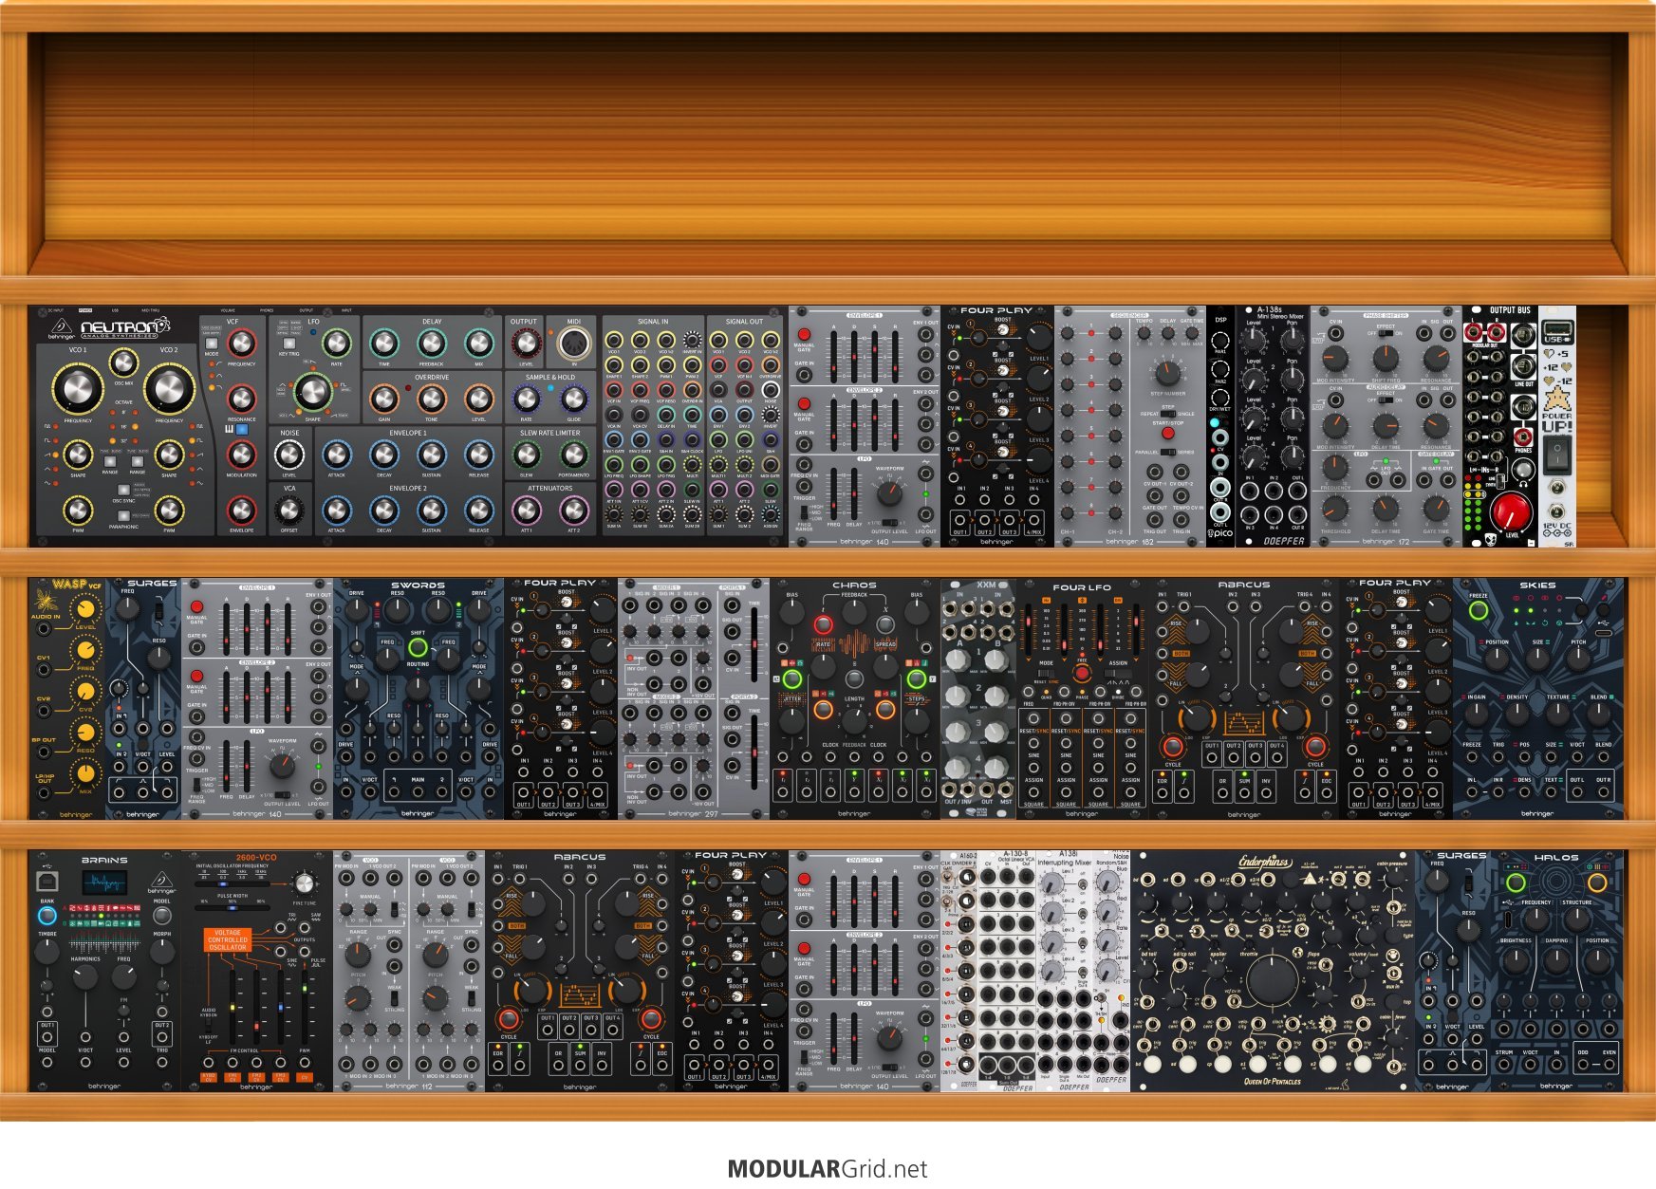The width and height of the screenshot is (1656, 1189).
Task: Click the "FOUR LFO" module title
Action: tap(1082, 587)
